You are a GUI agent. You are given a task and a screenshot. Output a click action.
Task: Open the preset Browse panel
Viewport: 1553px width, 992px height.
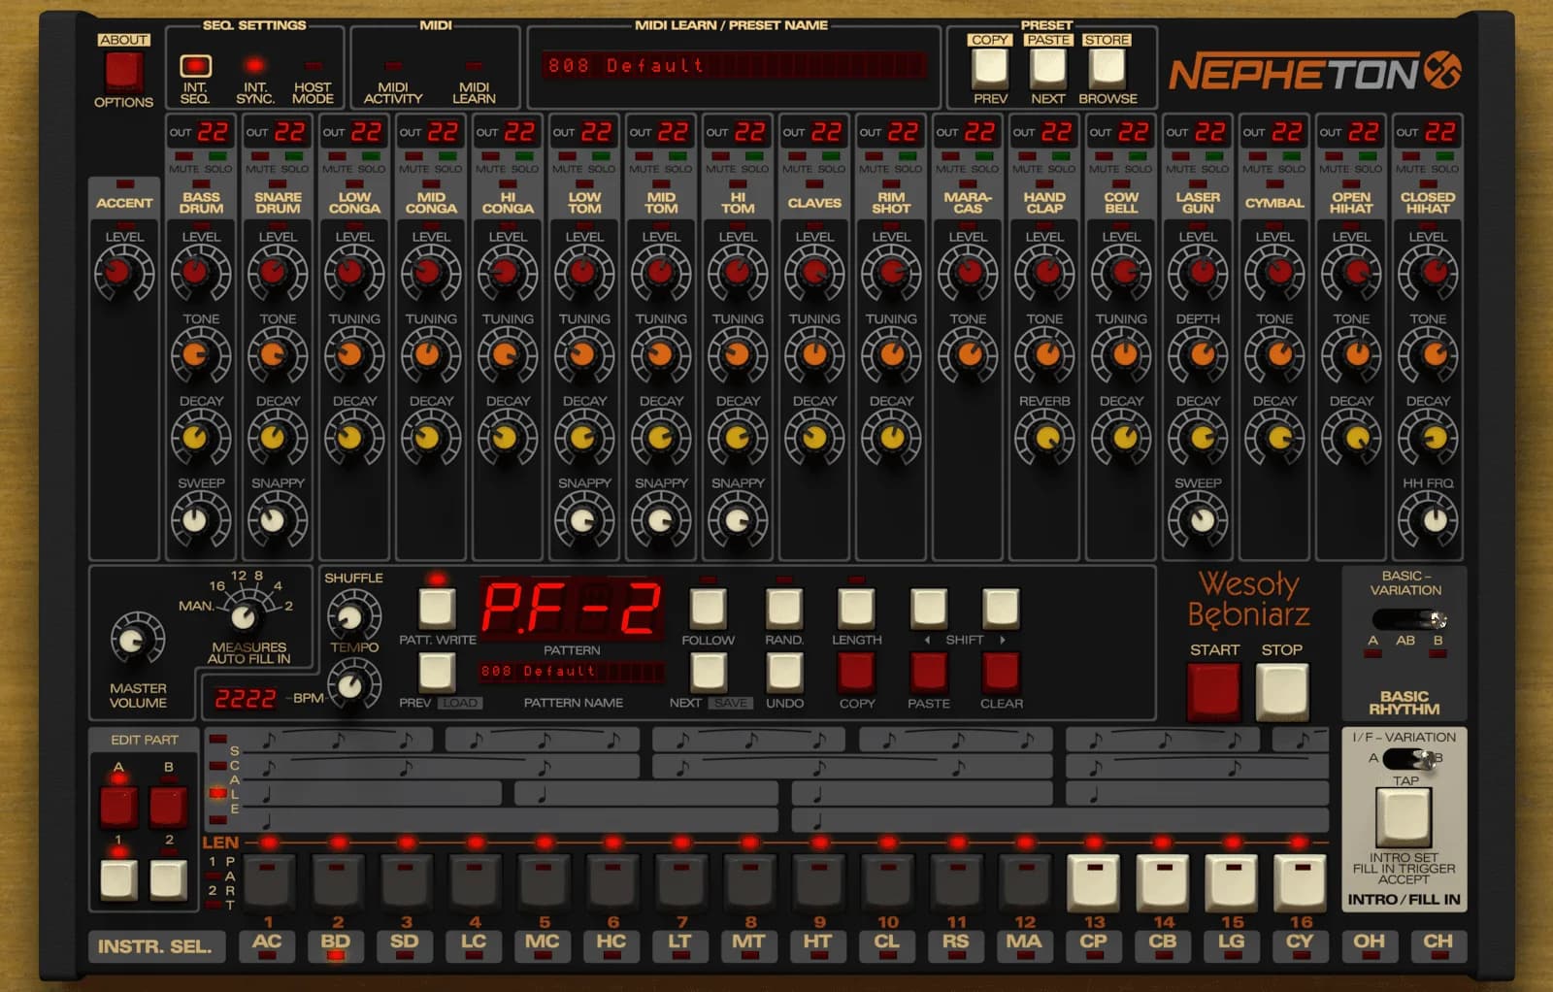(1108, 68)
